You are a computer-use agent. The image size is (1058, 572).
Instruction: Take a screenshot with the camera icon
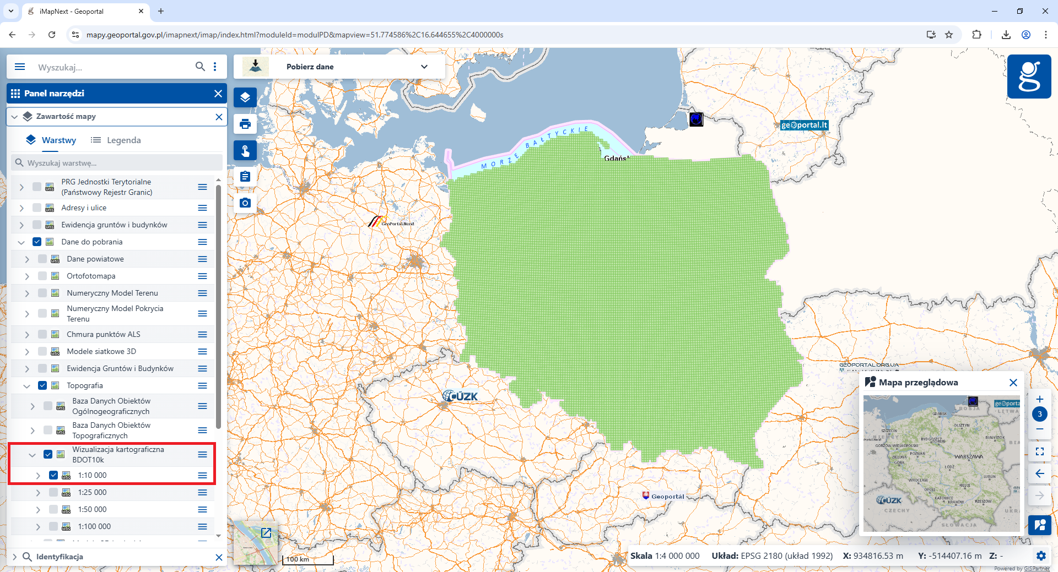point(245,202)
